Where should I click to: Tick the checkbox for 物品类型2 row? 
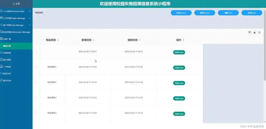[x=36, y=82]
